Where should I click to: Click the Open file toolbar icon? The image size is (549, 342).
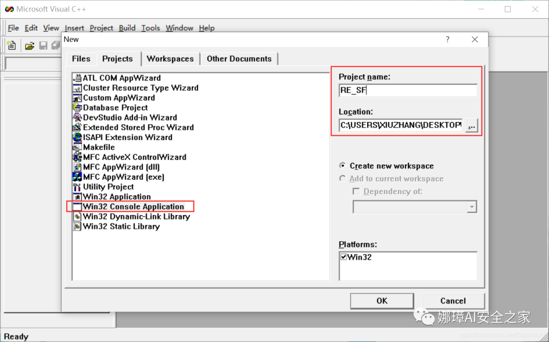coord(30,46)
